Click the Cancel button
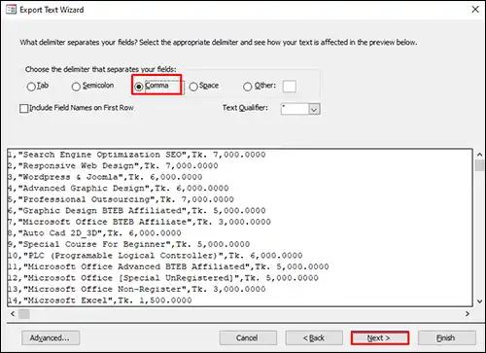The width and height of the screenshot is (486, 353). [x=248, y=337]
